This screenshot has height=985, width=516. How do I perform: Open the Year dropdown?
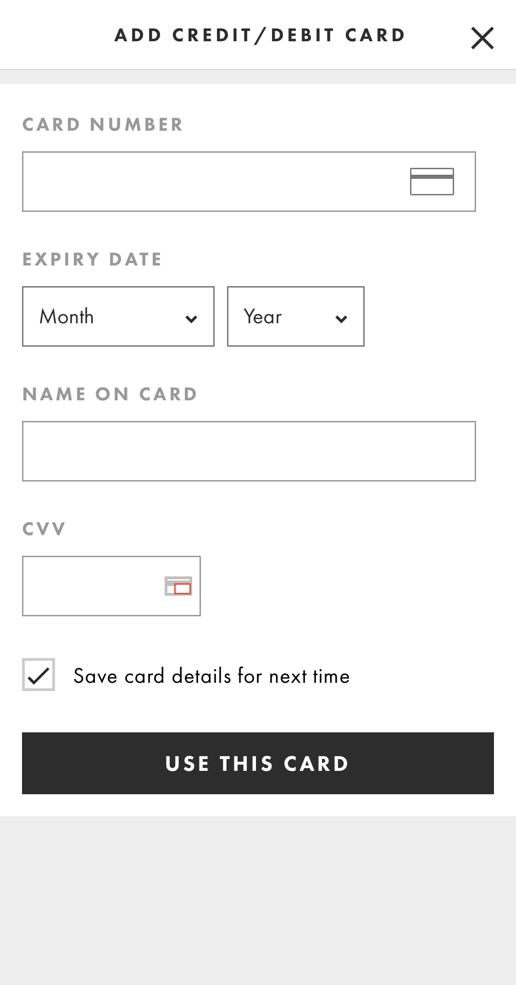pos(295,316)
